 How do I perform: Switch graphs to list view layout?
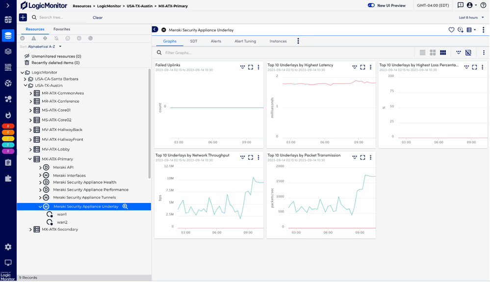pyautogui.click(x=422, y=53)
